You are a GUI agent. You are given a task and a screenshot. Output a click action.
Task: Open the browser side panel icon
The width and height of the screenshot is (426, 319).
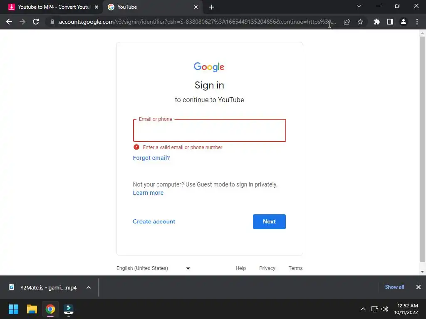tap(390, 22)
